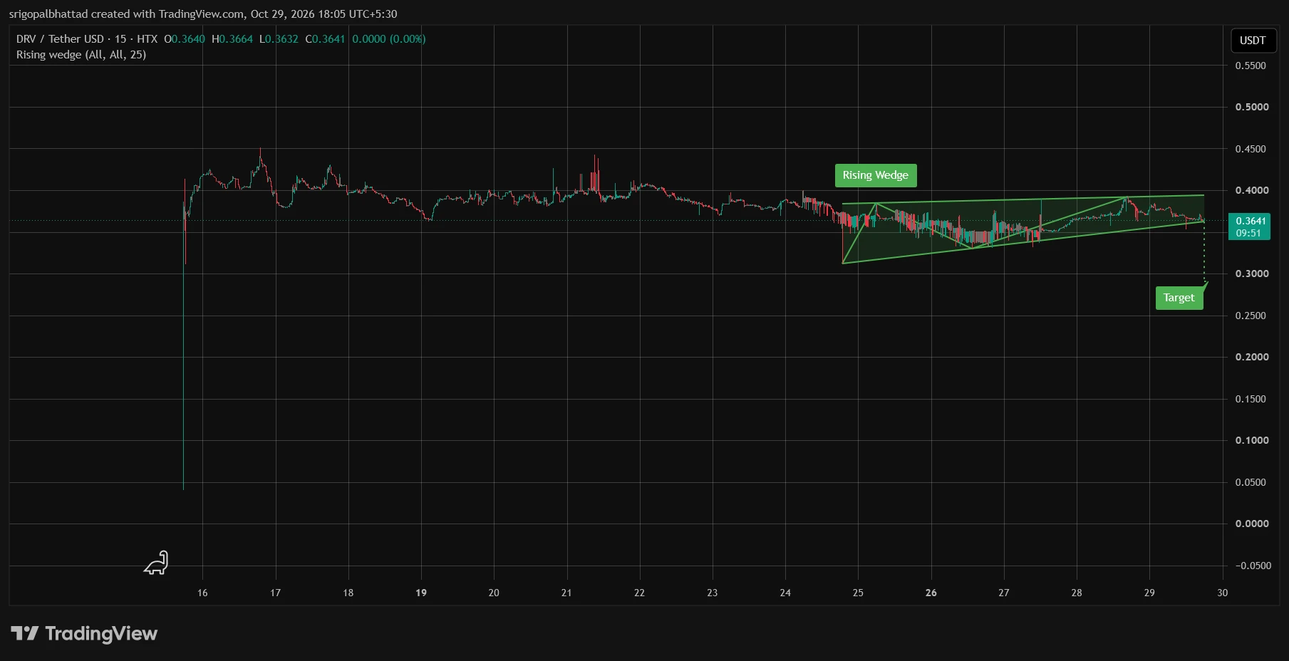Click the current price tag 0.3641

(x=1249, y=227)
